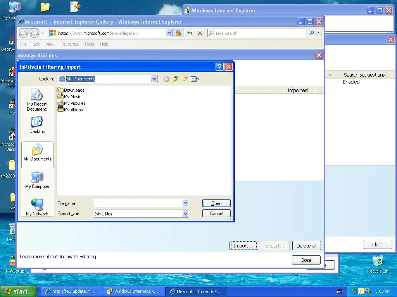Open the Edit menu

[x=36, y=44]
